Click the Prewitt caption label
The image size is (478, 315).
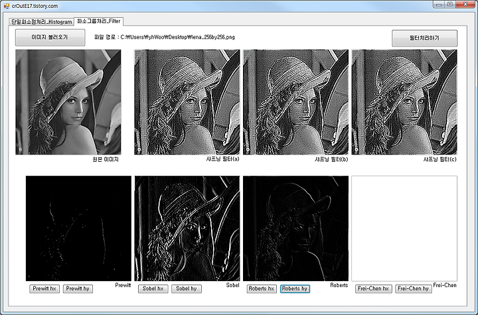coord(123,285)
